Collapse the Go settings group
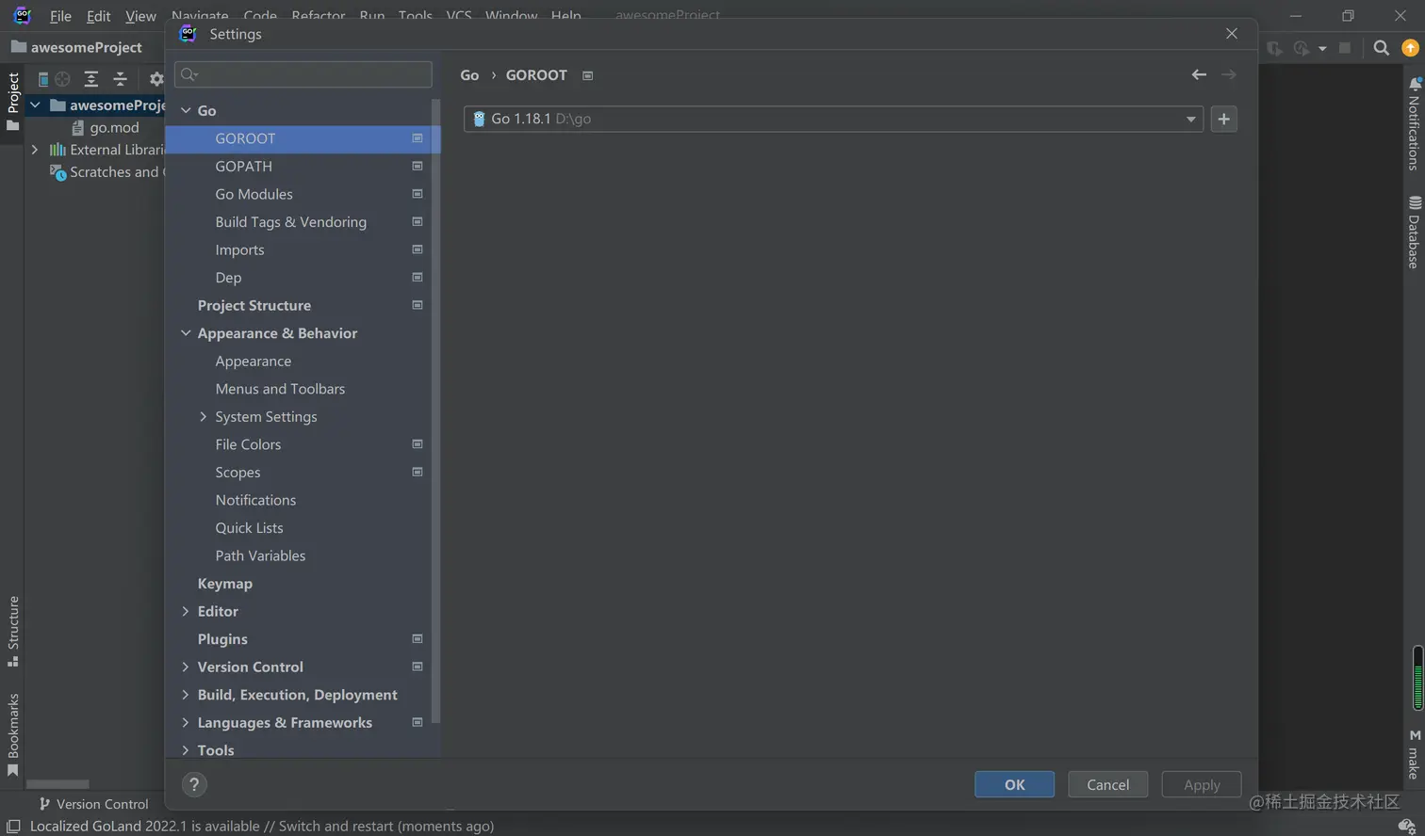1425x836 pixels. pyautogui.click(x=186, y=110)
